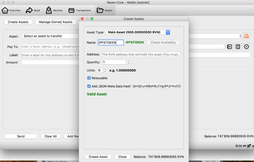
Task: Adjust the Units stepper arrows
Action: 105,70
